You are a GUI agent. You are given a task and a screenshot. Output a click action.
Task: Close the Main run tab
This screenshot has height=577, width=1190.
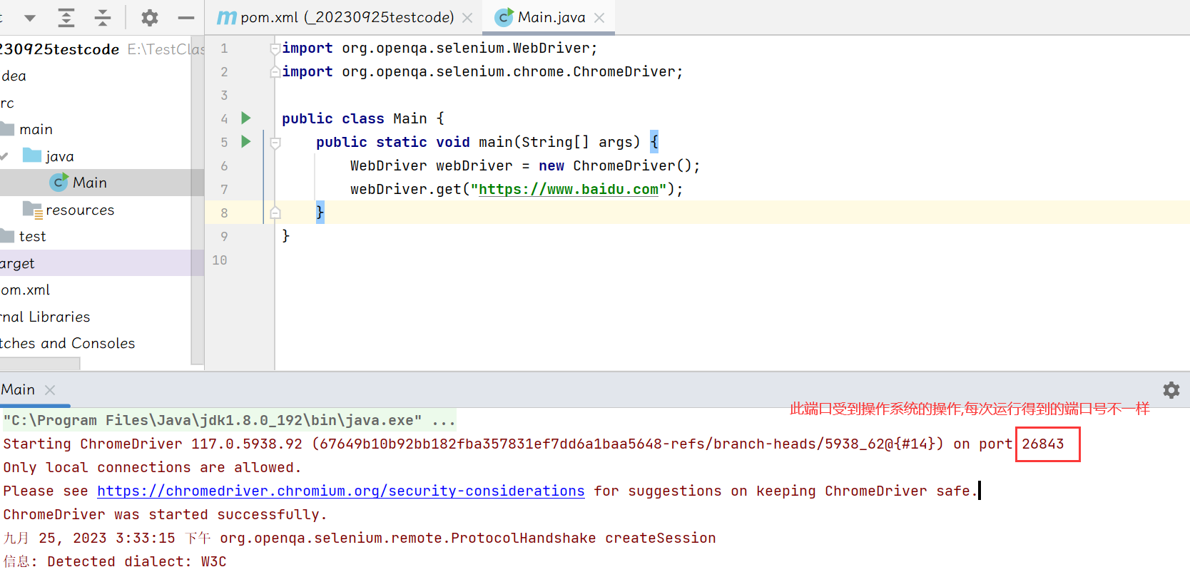click(50, 390)
